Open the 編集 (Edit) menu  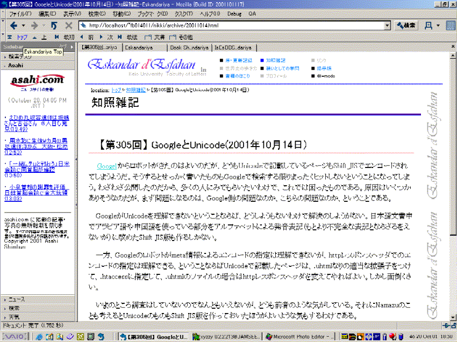click(x=47, y=13)
